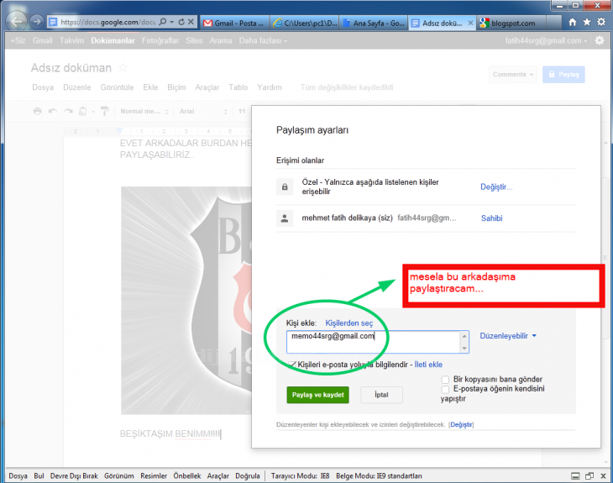Open Araçlar menu in Docs
Image resolution: width=613 pixels, height=483 pixels.
[207, 87]
